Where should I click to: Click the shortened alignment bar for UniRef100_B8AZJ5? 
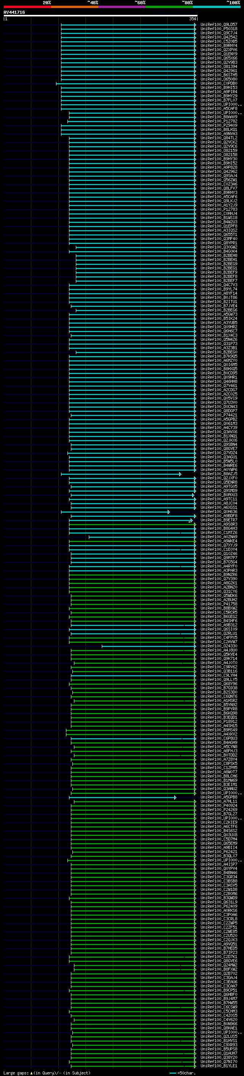[121, 474]
